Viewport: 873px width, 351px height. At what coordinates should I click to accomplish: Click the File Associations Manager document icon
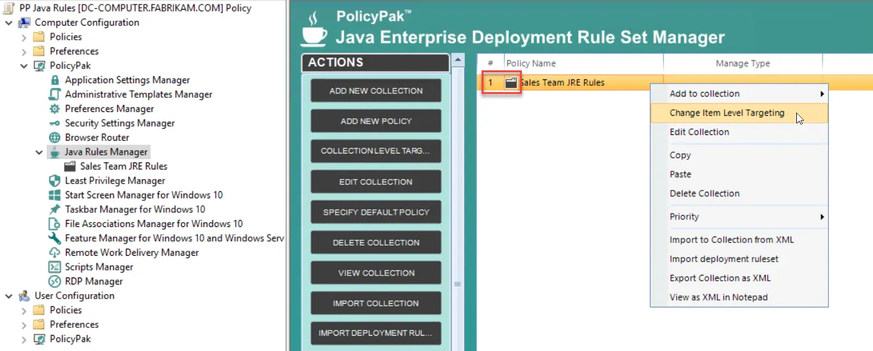click(54, 224)
